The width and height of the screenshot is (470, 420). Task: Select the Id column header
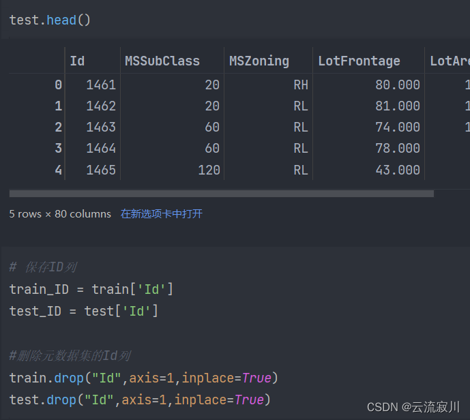coord(77,61)
